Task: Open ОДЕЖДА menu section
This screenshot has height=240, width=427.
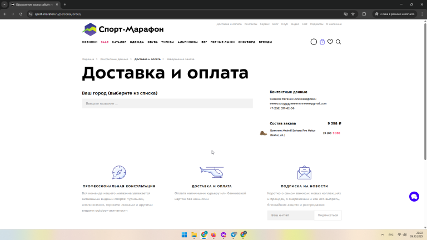Action: click(x=137, y=42)
